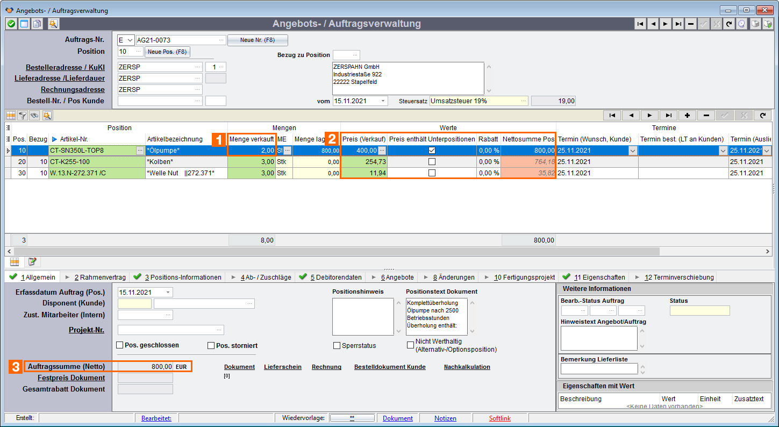Click the Softlink link in status bar
This screenshot has height=427, width=779.
(x=500, y=418)
